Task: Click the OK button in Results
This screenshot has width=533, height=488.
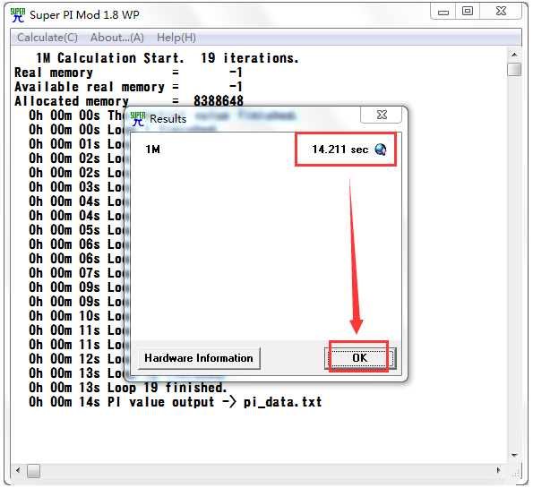Action: (x=360, y=358)
